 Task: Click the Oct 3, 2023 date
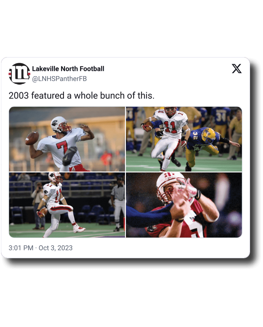(x=56, y=248)
